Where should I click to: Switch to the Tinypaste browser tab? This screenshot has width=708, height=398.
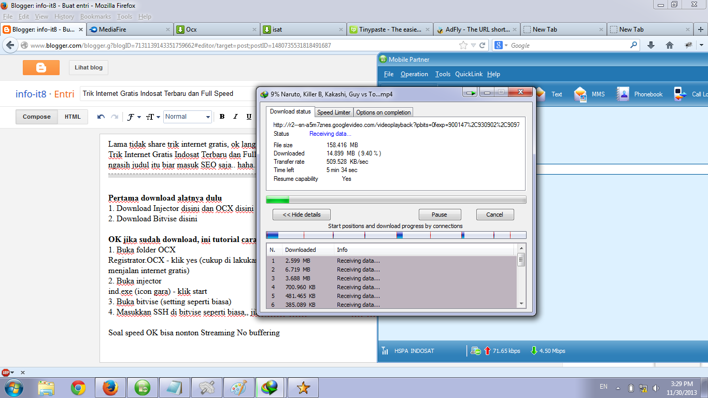pos(389,30)
